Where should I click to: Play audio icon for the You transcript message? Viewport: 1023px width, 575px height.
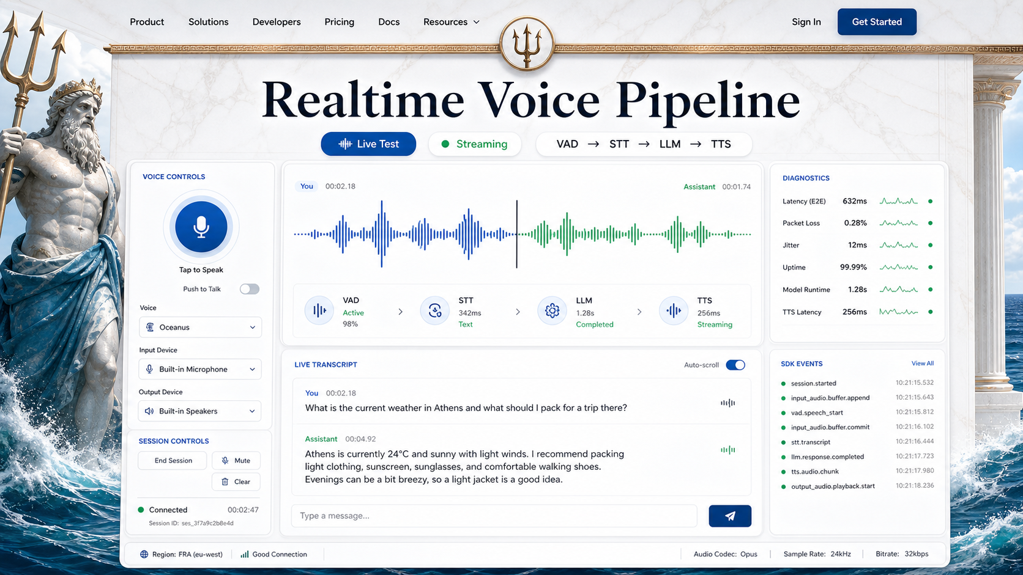click(x=727, y=403)
